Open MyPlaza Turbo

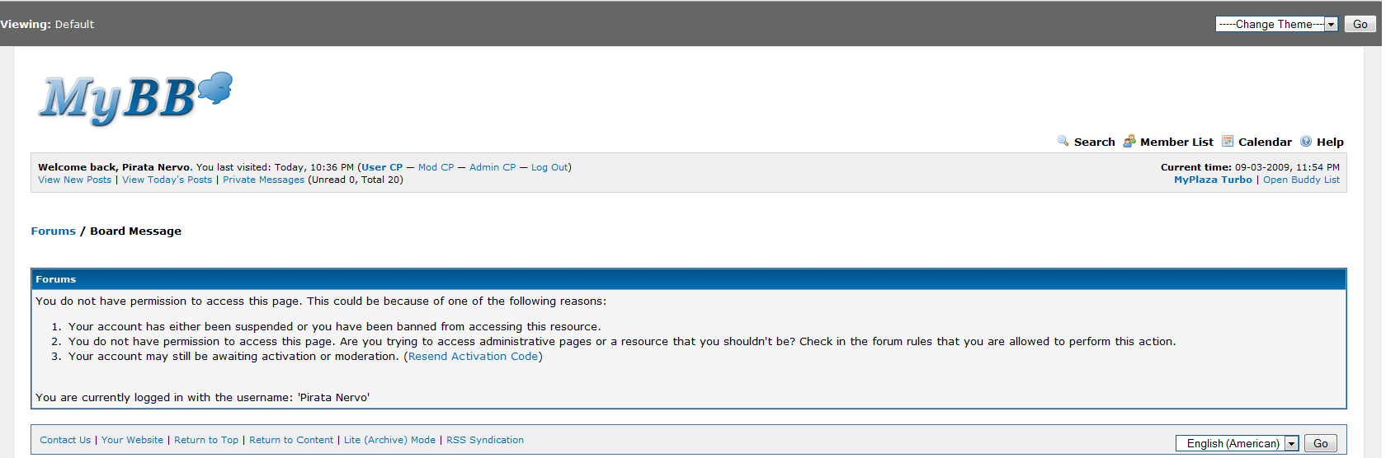click(1213, 180)
